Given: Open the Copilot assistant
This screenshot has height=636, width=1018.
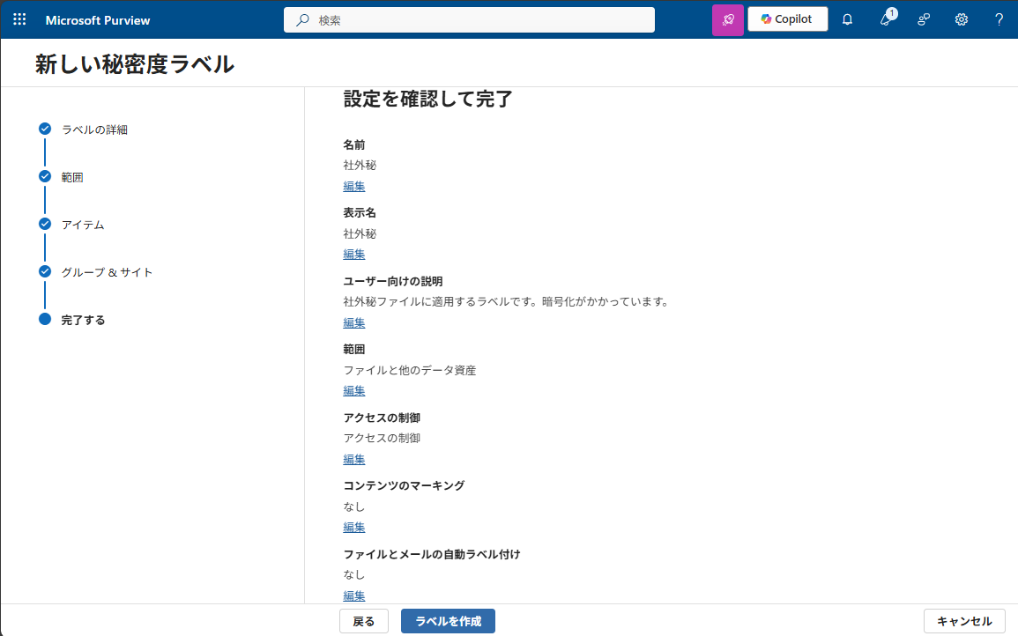Looking at the screenshot, I should point(787,18).
